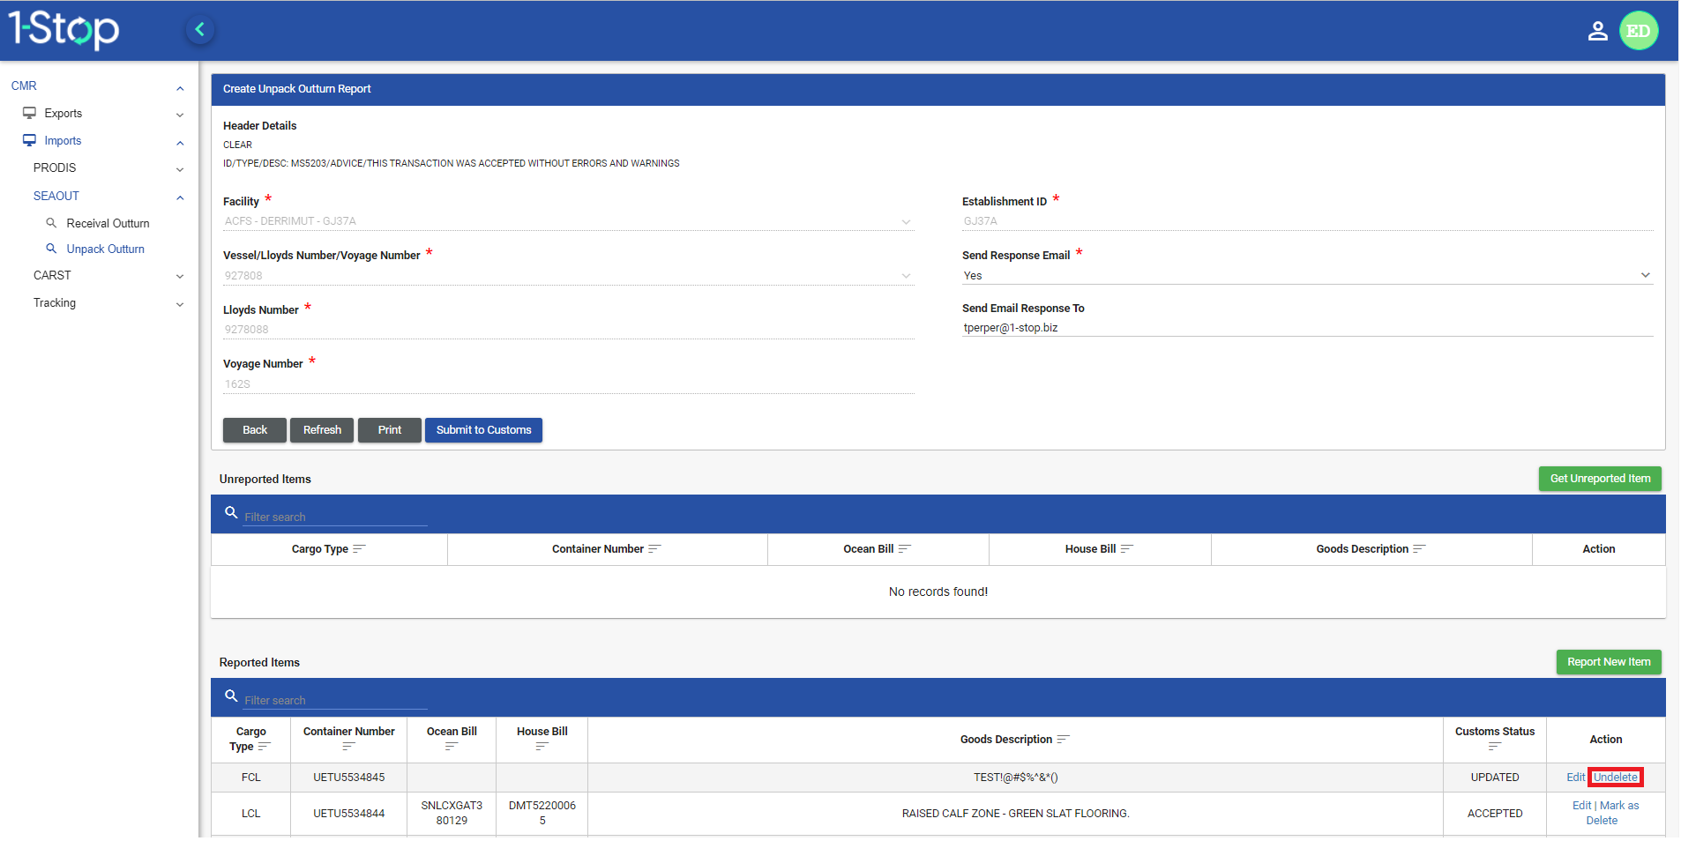Click the sidebar collapse arrow icon
The height and width of the screenshot is (841, 1681).
coord(200,30)
